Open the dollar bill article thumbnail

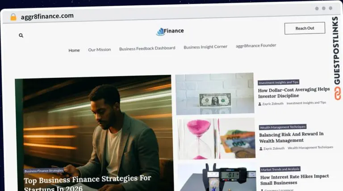(215, 94)
